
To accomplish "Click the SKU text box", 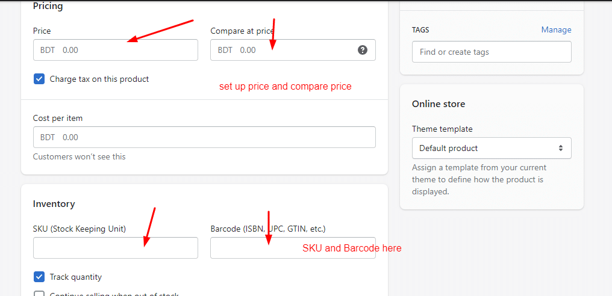I will [x=116, y=248].
